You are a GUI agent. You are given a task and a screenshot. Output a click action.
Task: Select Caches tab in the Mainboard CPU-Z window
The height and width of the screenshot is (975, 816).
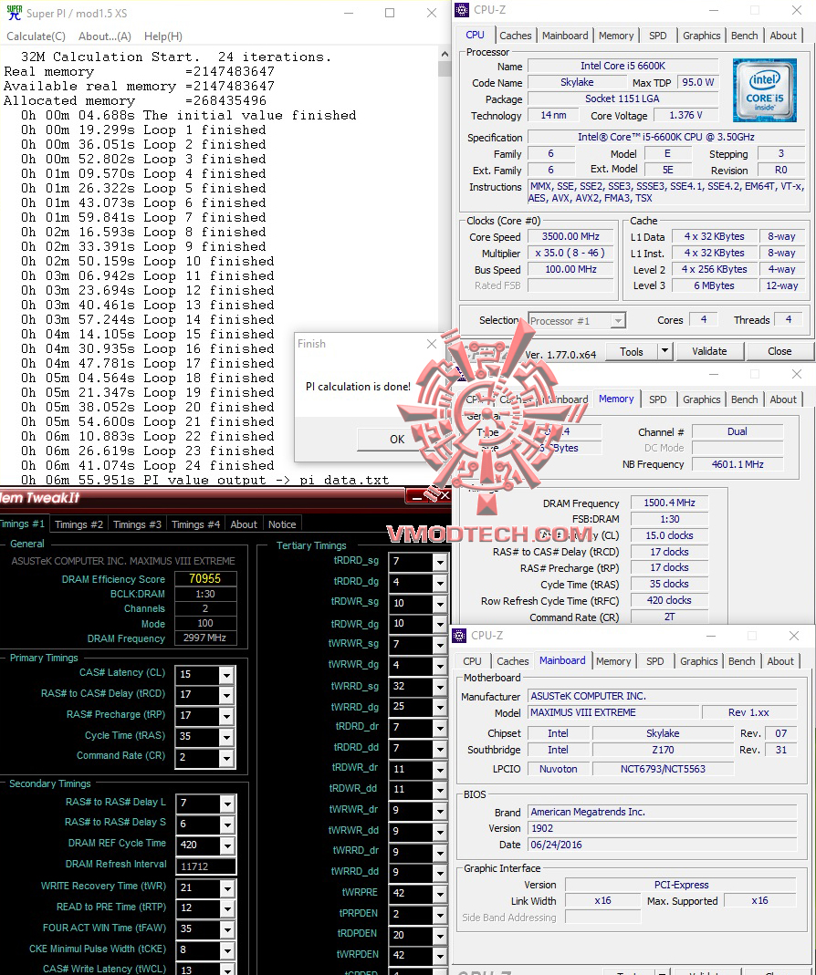(513, 661)
